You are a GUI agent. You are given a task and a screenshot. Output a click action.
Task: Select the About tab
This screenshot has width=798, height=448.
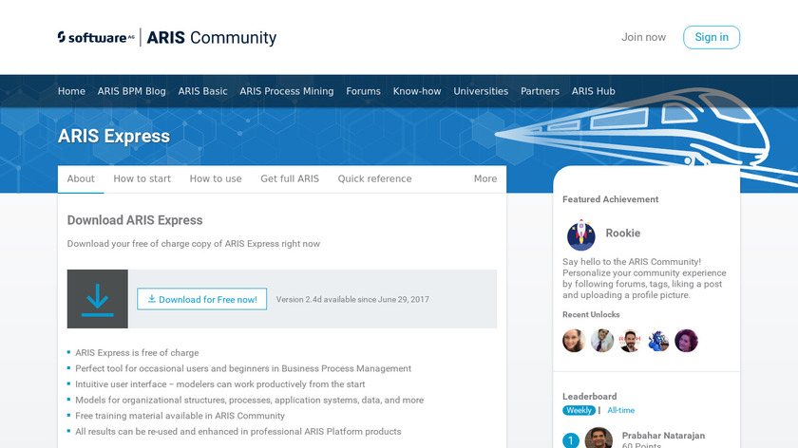[x=81, y=179]
